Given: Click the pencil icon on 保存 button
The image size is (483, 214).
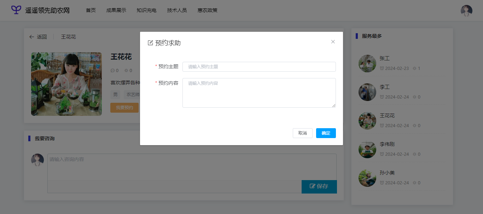Looking at the screenshot, I should point(312,186).
